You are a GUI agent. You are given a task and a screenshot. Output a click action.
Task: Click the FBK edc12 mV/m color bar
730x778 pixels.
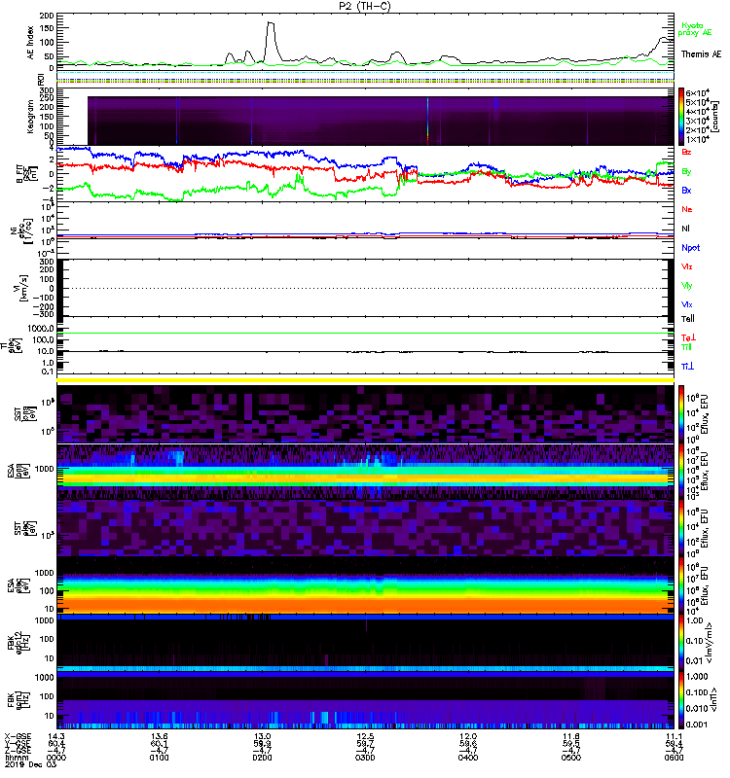coord(681,643)
